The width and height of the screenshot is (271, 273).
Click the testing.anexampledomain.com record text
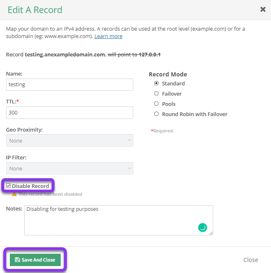(x=66, y=54)
